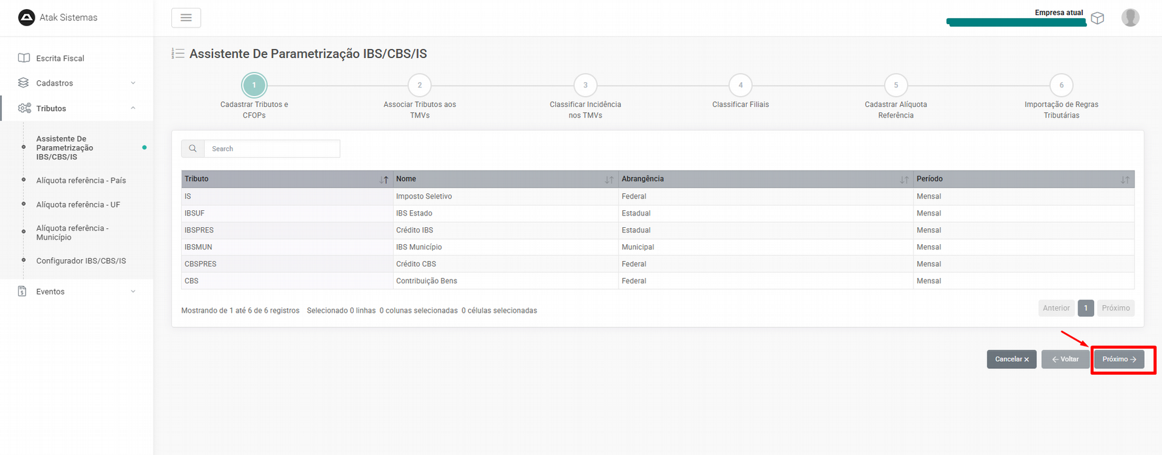Image resolution: width=1162 pixels, height=455 pixels.
Task: Click the Imposto Seletivo name cell
Action: pyautogui.click(x=505, y=196)
